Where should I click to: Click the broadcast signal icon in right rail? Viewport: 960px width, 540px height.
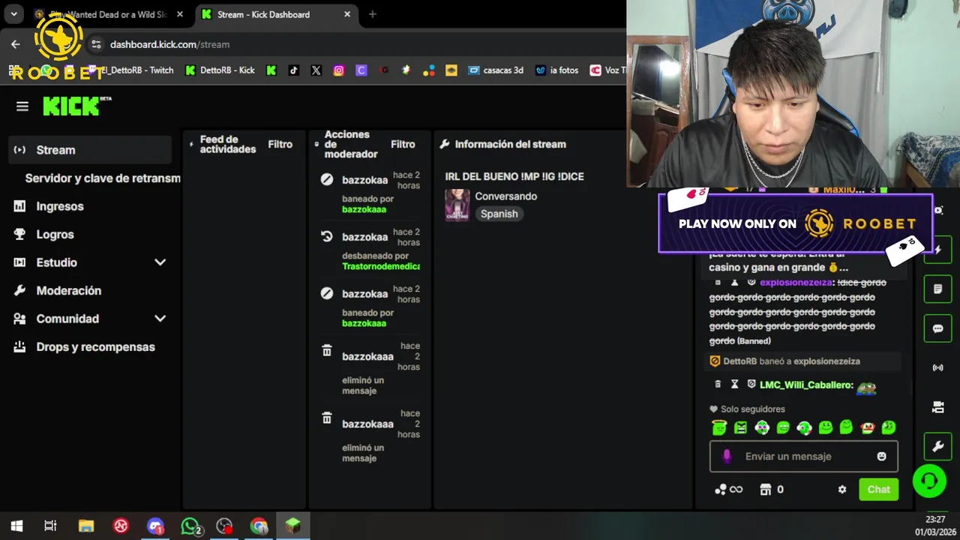pos(937,367)
